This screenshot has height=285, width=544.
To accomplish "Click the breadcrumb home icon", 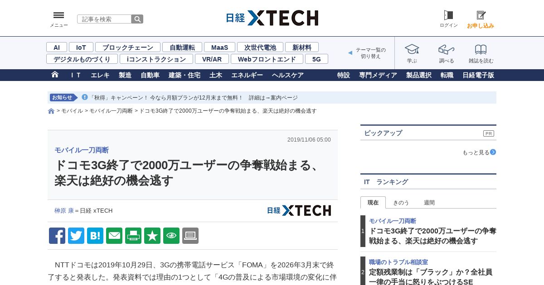I will [x=51, y=111].
